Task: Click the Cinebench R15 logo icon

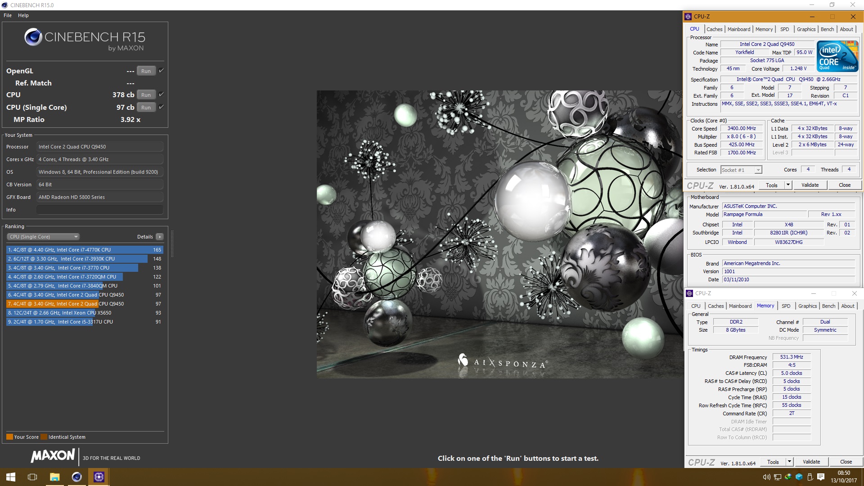Action: point(33,37)
